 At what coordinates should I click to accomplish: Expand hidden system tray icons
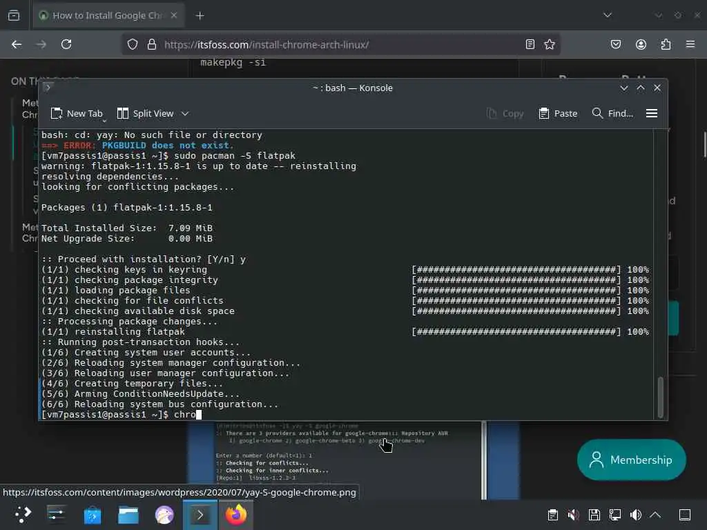click(x=656, y=515)
